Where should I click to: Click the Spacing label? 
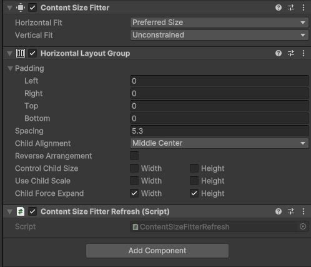coord(29,131)
